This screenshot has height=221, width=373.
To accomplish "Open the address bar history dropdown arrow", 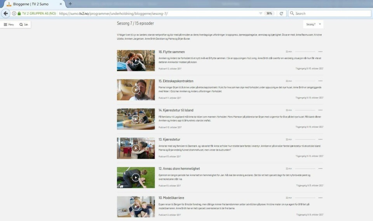I will [x=260, y=13].
